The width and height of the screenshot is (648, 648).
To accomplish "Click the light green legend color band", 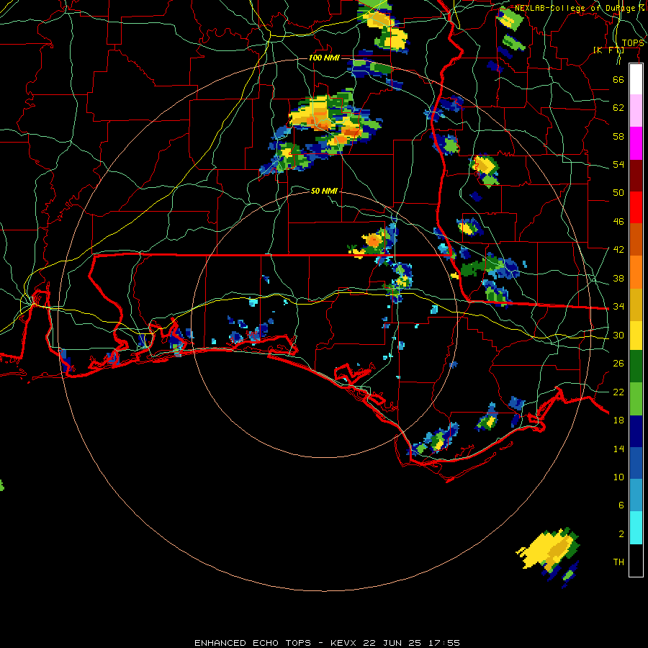I will pyautogui.click(x=636, y=399).
